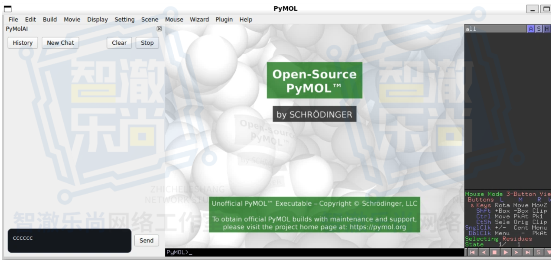Jump to last frame of movie
The height and width of the screenshot is (260, 552).
point(527,252)
